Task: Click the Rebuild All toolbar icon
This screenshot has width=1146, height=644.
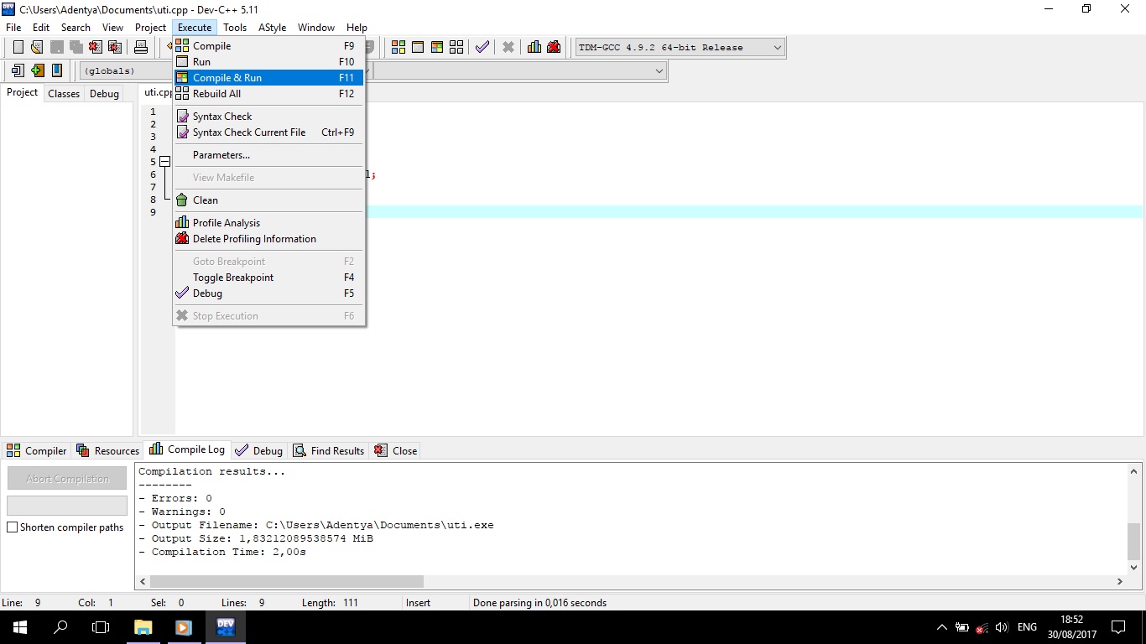Action: [456, 47]
